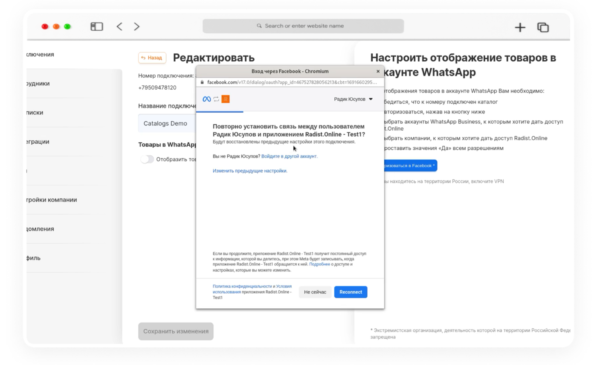Image resolution: width=597 pixels, height=365 pixels.
Task: Open a new tab with plus icon
Action: coord(520,27)
